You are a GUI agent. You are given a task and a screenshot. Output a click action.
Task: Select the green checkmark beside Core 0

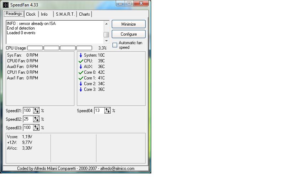point(81,73)
